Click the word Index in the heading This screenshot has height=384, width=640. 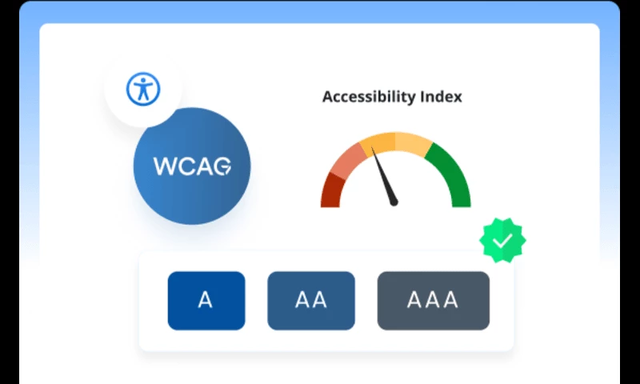(441, 97)
